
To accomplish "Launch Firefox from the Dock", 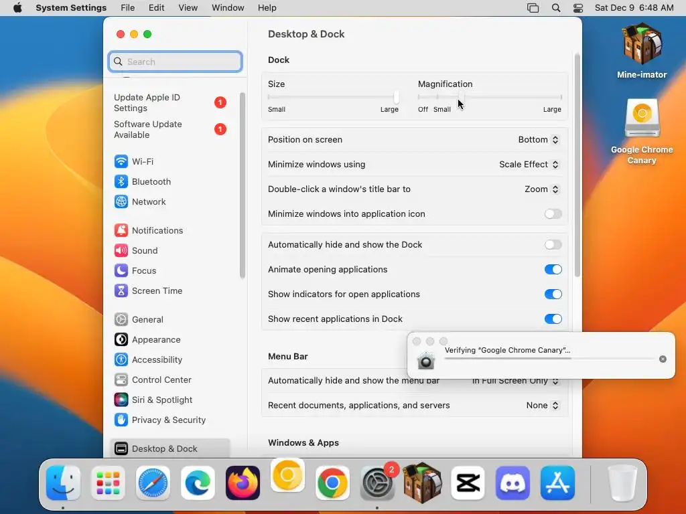I will click(x=243, y=483).
